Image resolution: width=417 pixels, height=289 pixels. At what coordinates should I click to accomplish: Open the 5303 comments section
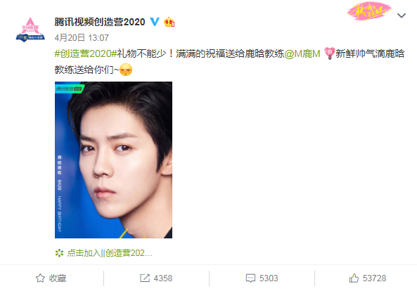[x=262, y=278]
